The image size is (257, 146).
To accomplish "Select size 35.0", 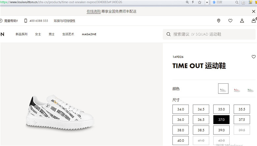I will [x=221, y=109].
